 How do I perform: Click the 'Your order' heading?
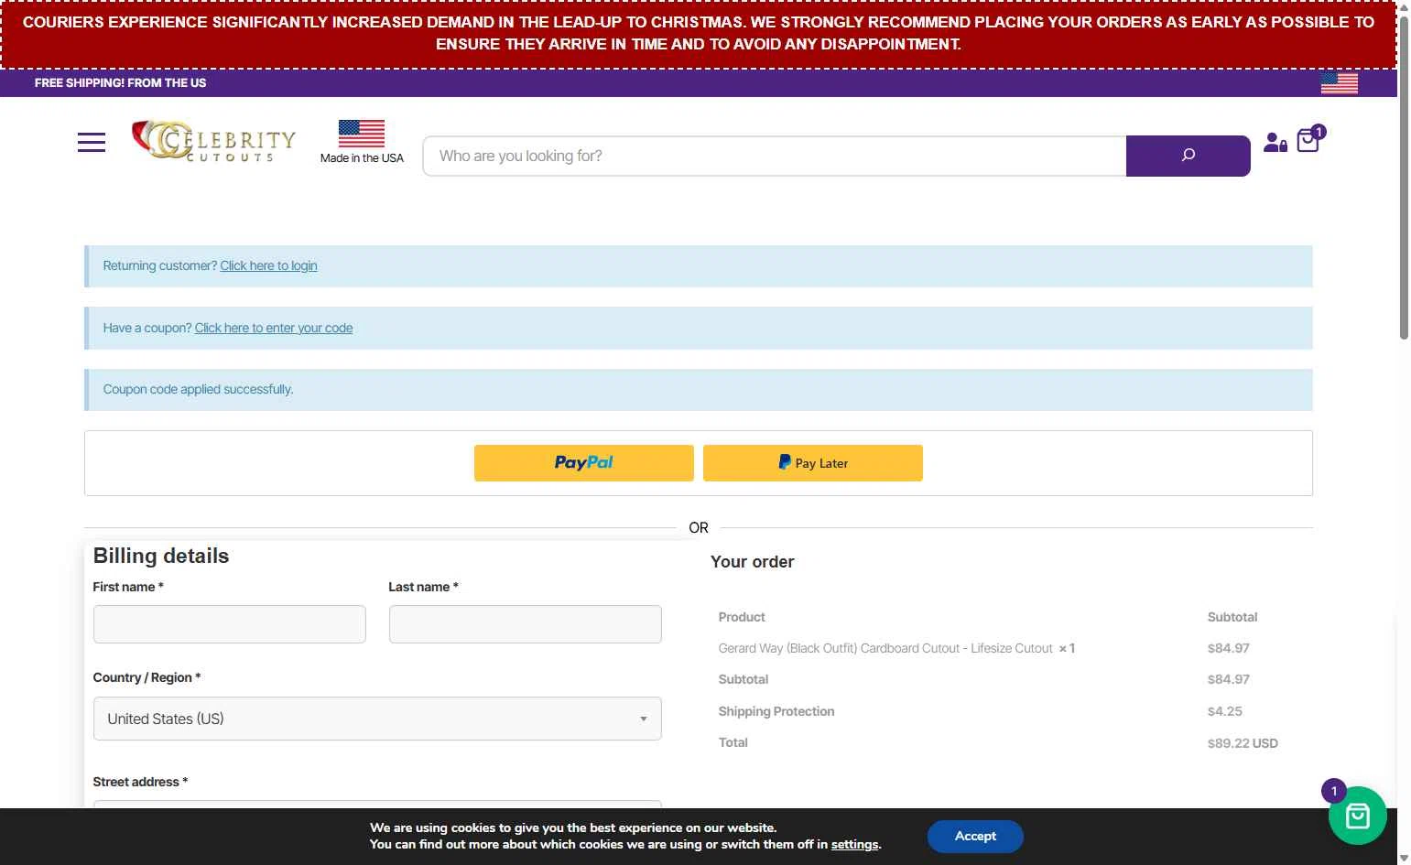click(753, 562)
